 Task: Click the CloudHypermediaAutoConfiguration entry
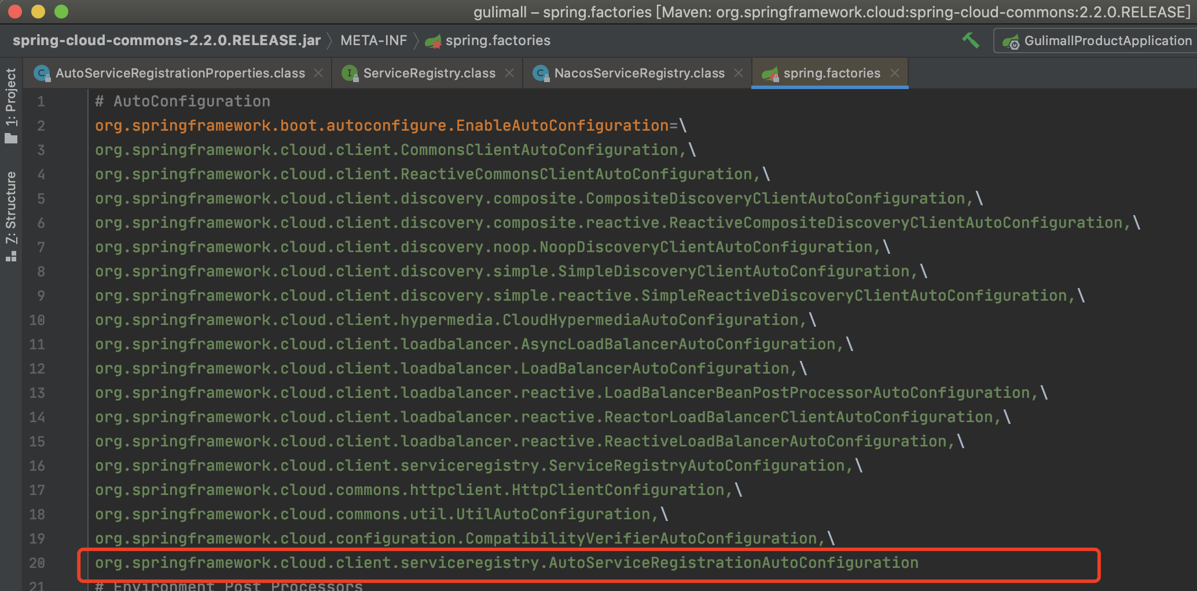[x=447, y=320]
